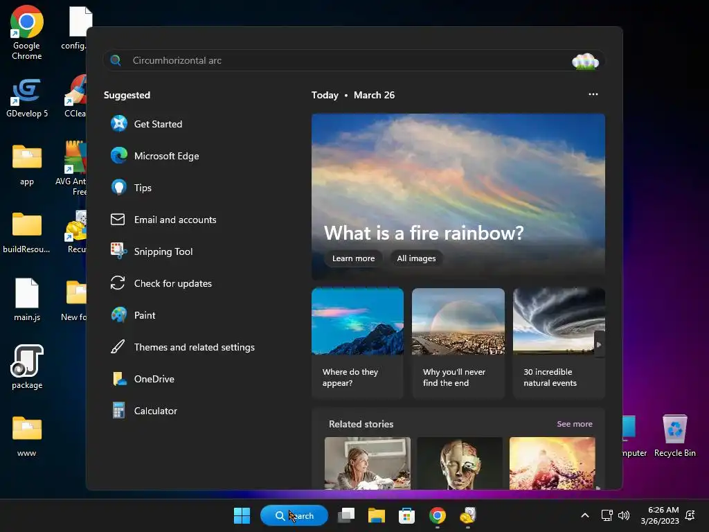Open the 'What is a fire rainbow?' headline

coord(424,233)
